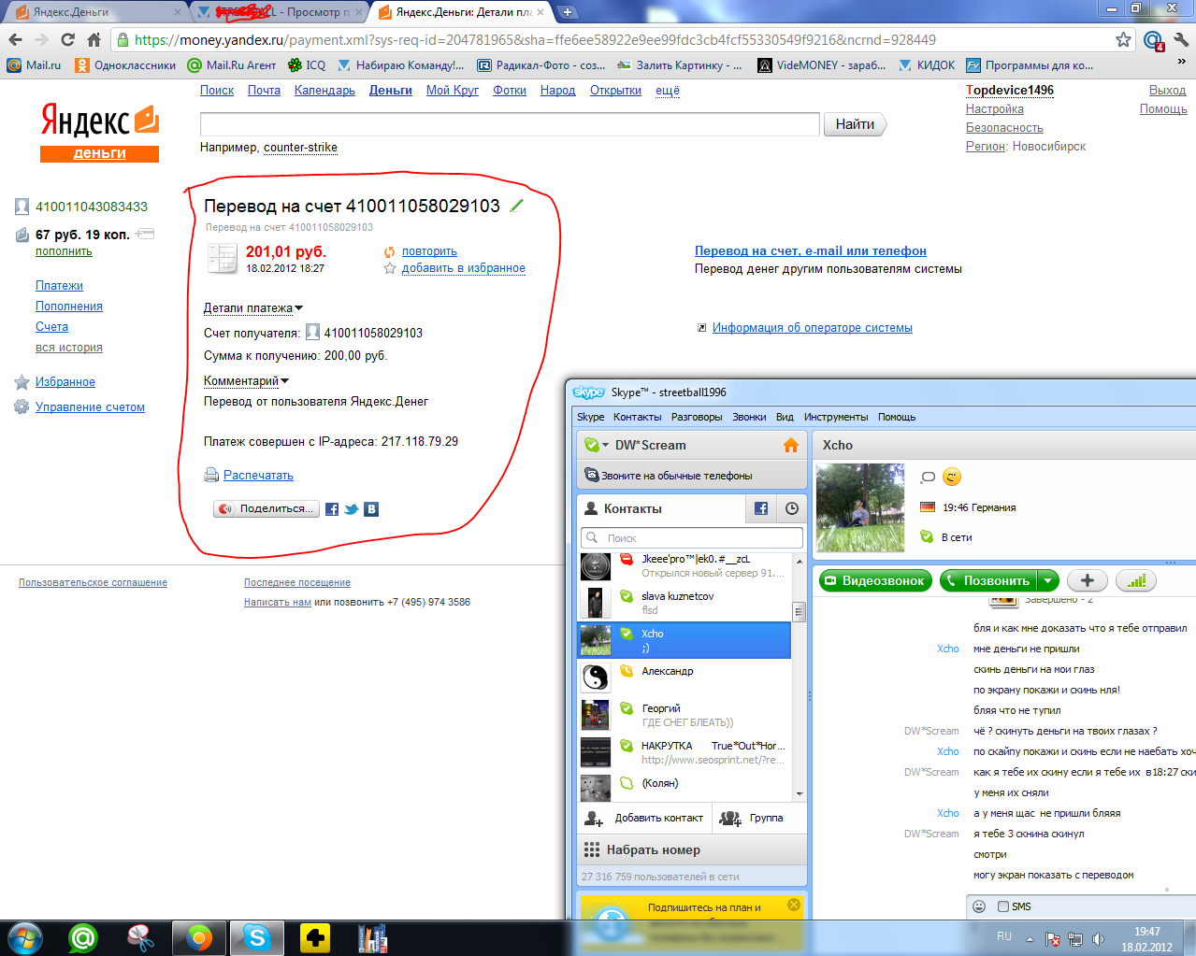Expand hidden system tray icons
Screen dimensions: 1196x956
1030,939
